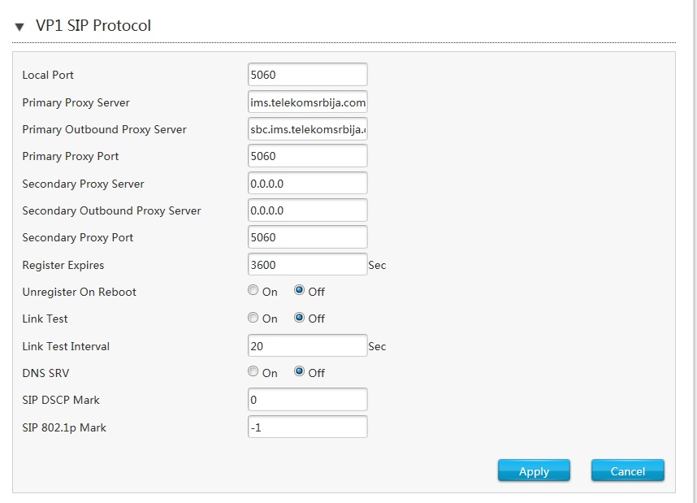Collapse the VP1 SIP Protocol section
Viewport: 697px width, 503px height.
click(19, 27)
